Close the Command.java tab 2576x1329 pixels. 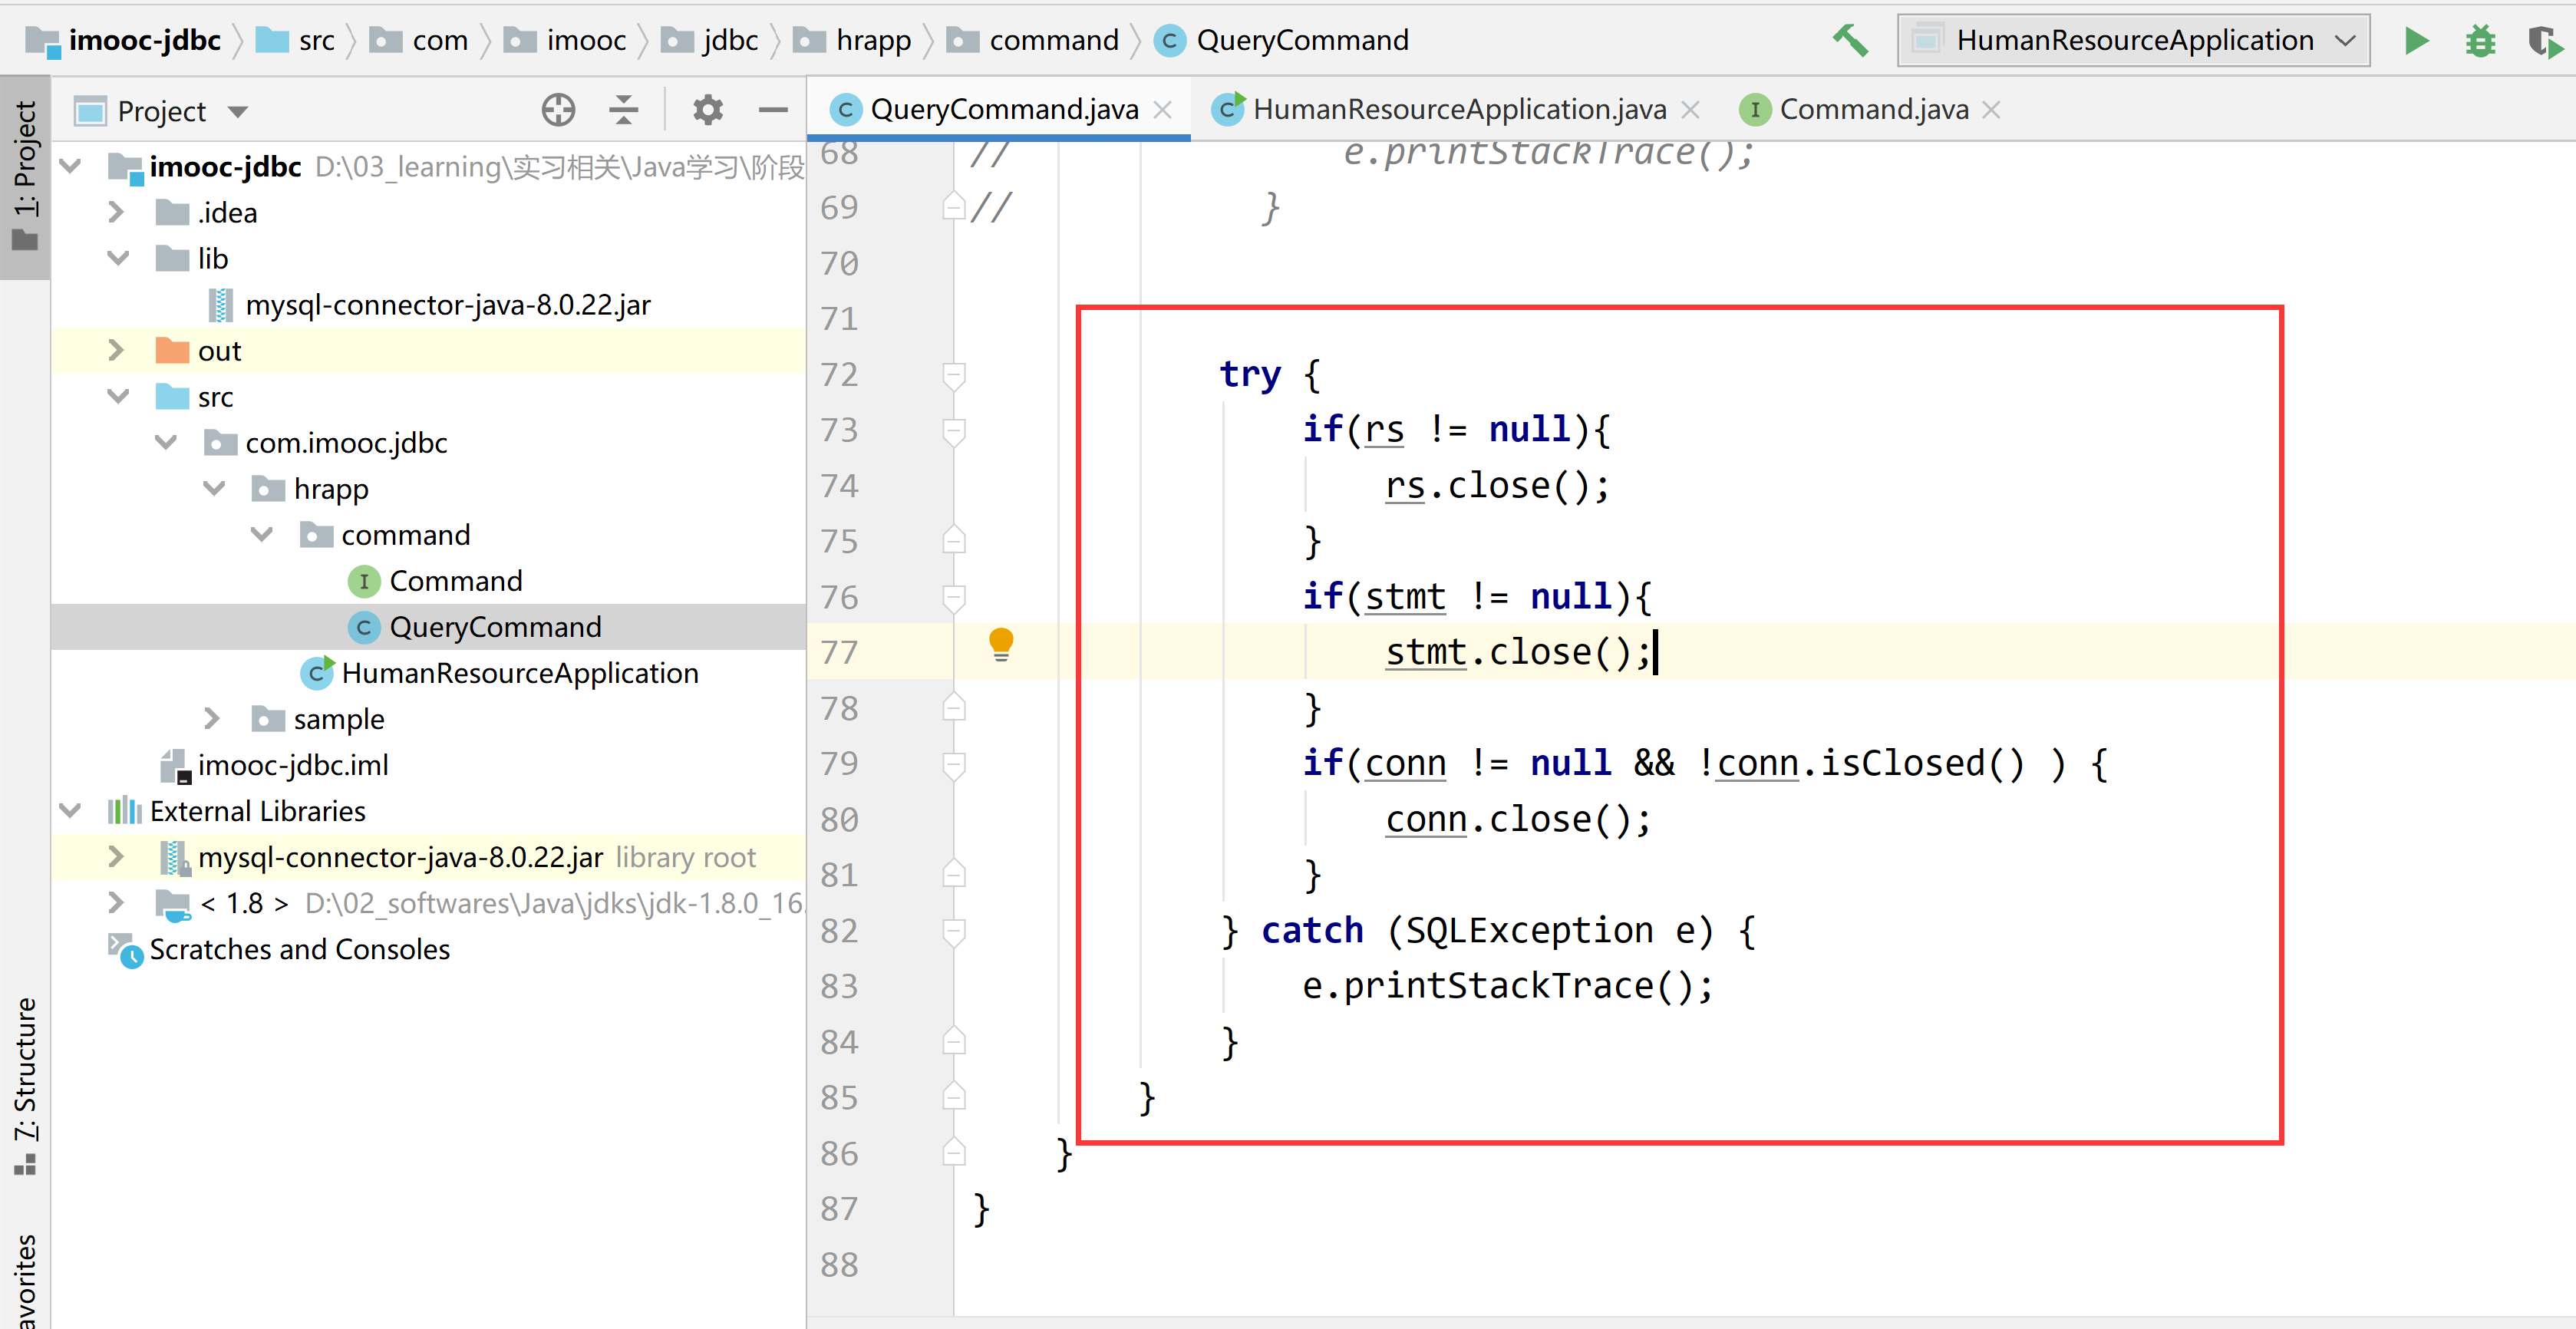click(x=1992, y=110)
